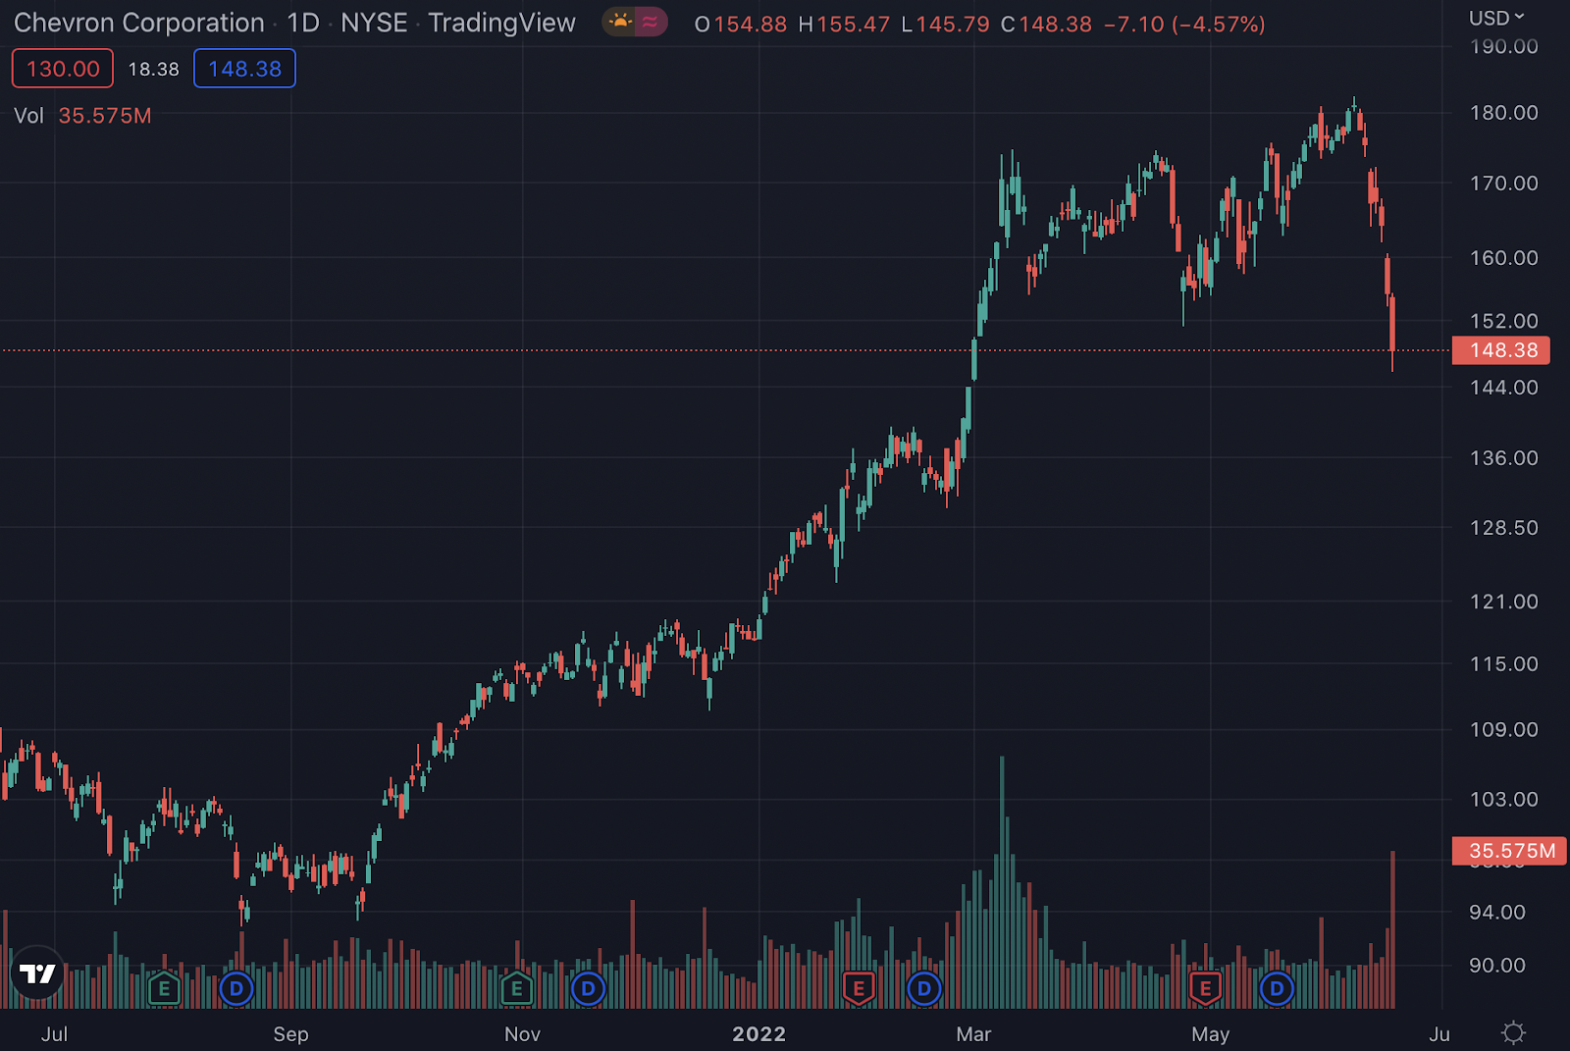The image size is (1570, 1051).
Task: Click the 109.00 price axis label
Action: point(1503,730)
